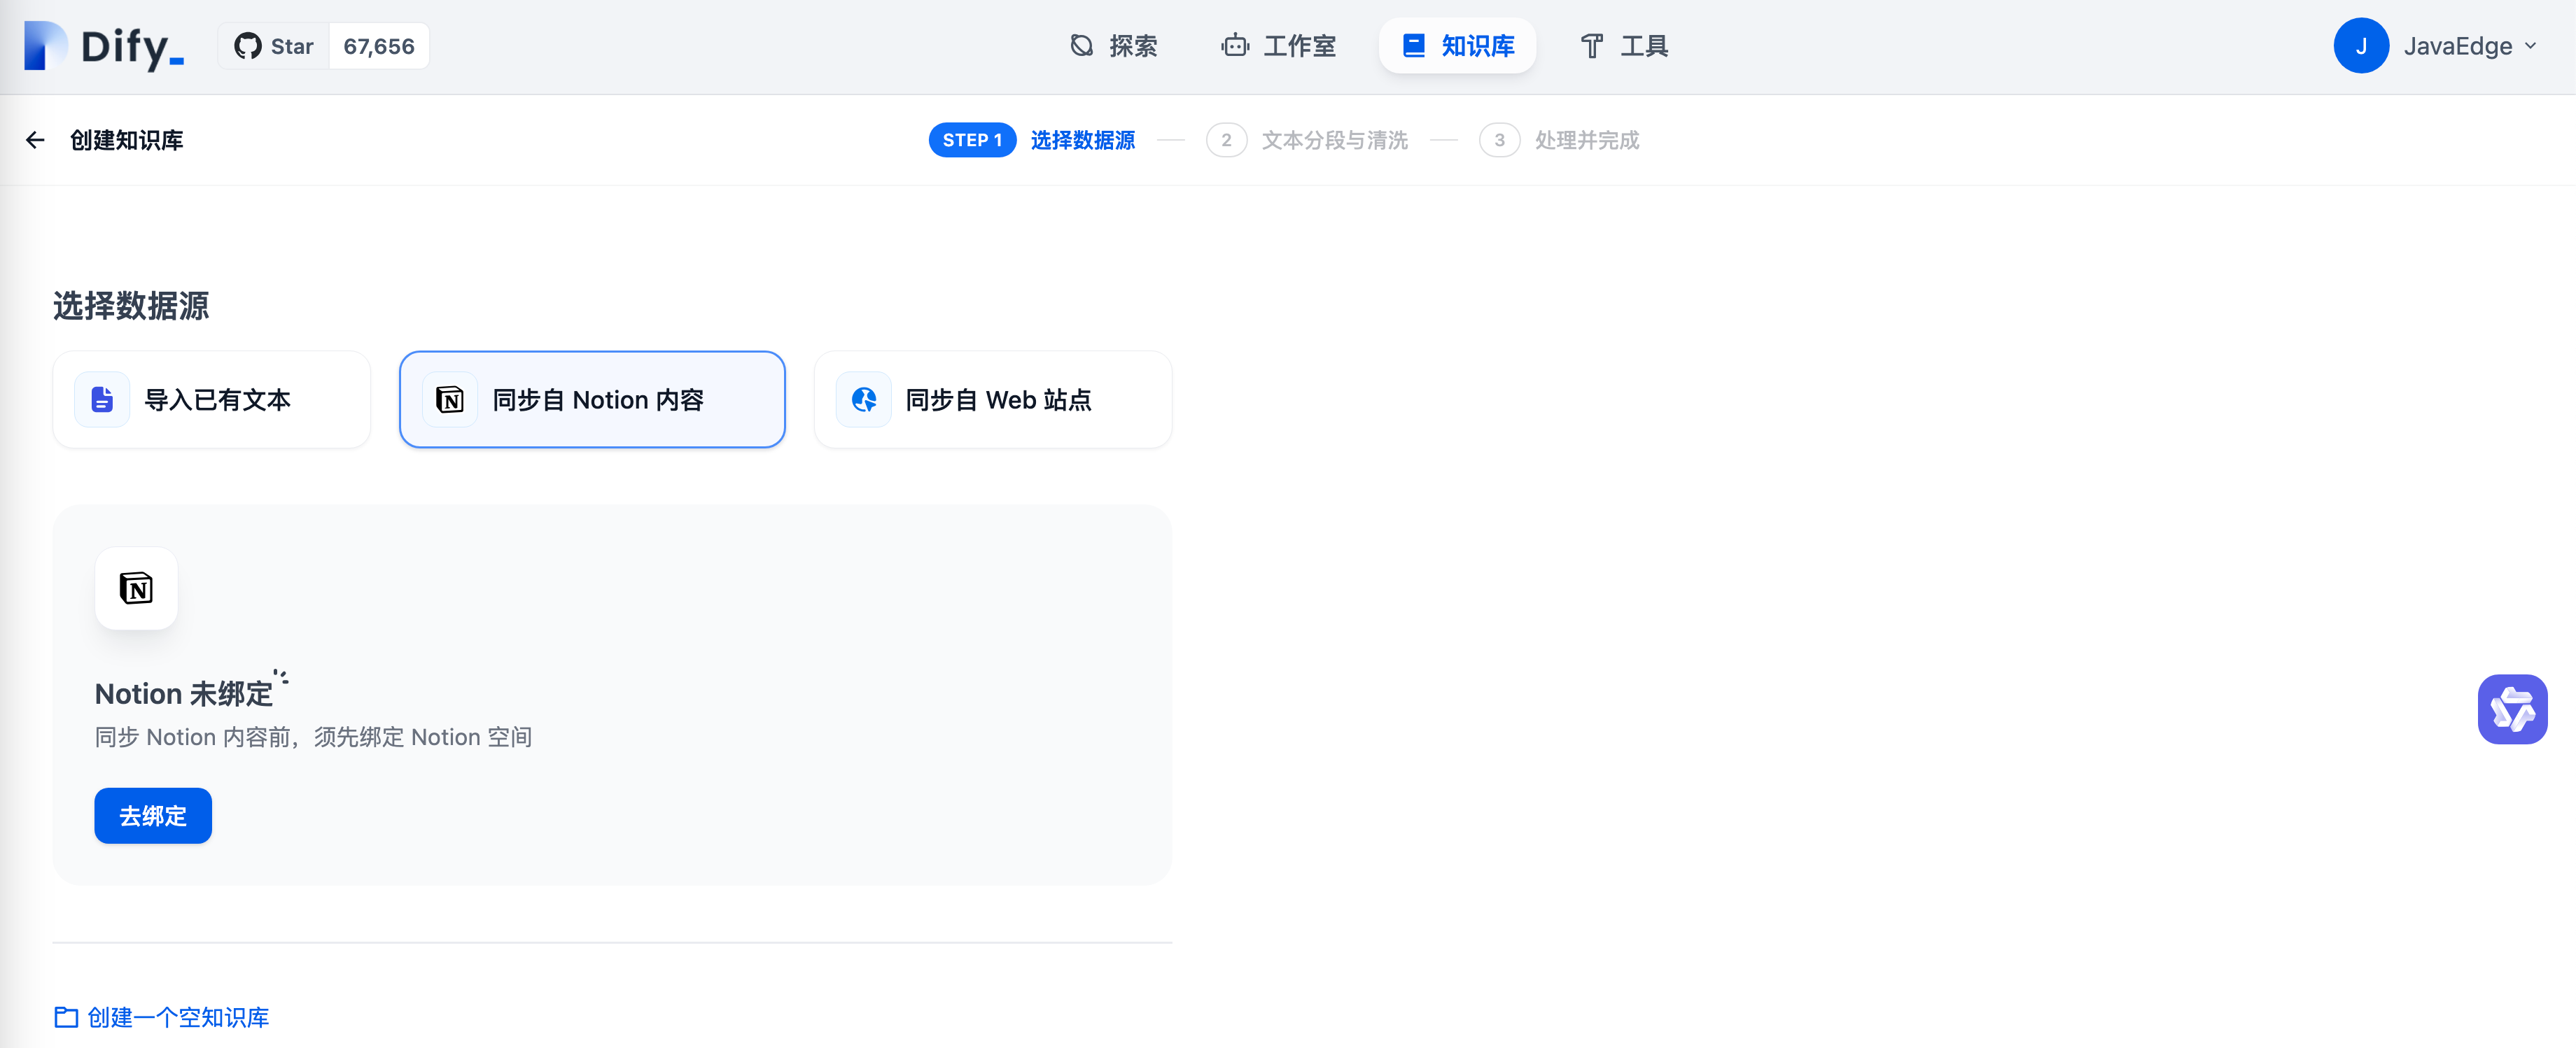Open the floating assistant widget
Image resolution: width=2576 pixels, height=1048 pixels.
pyautogui.click(x=2512, y=709)
